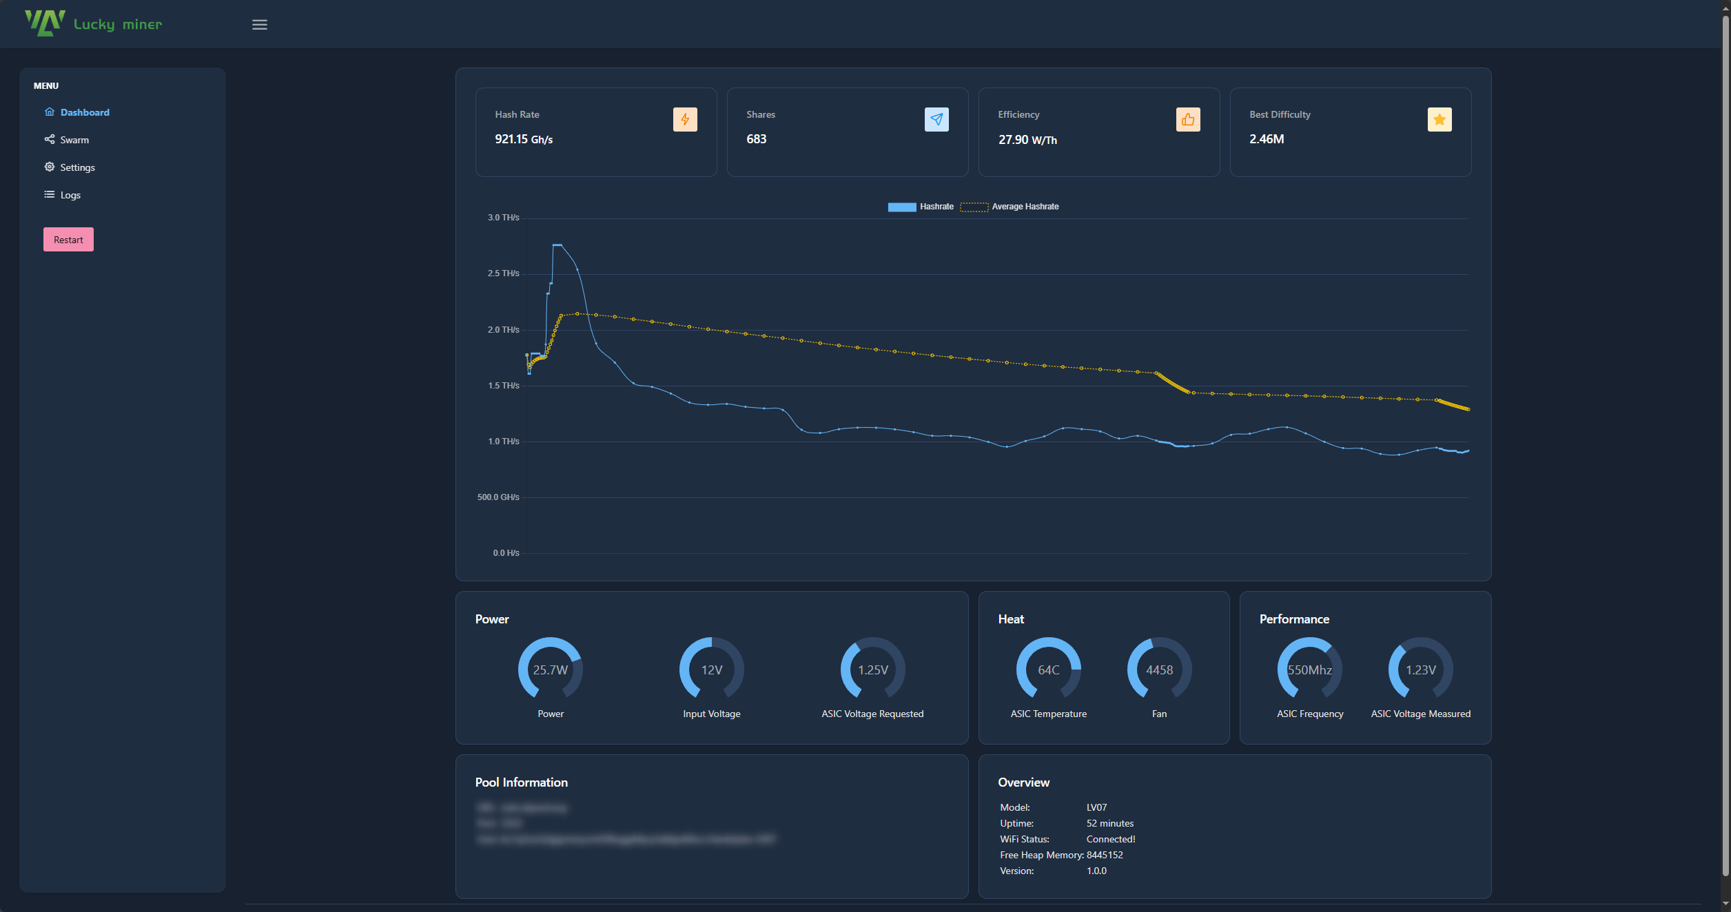1731x912 pixels.
Task: Click the Model value LV07
Action: (1097, 807)
